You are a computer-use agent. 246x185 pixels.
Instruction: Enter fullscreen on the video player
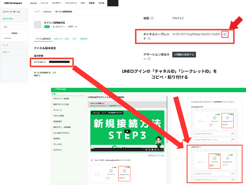click(x=162, y=150)
